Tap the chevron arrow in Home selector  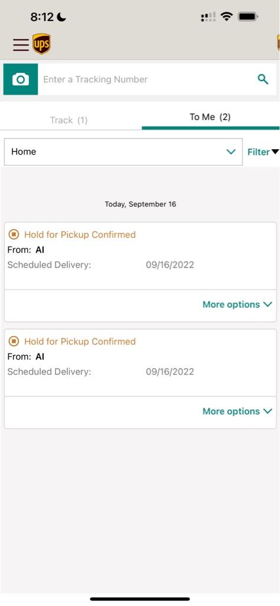231,152
